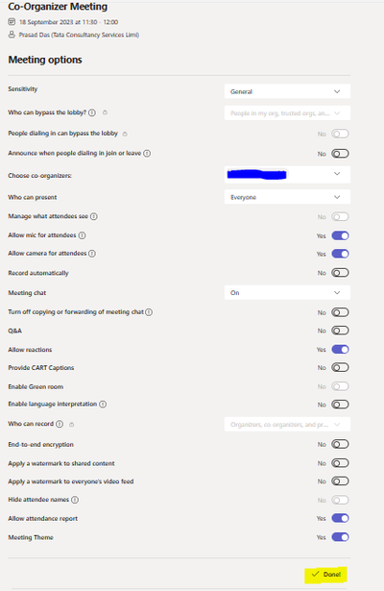This screenshot has width=384, height=591.
Task: Click info icon beside Who can bypass the lobby
Action: (x=92, y=112)
